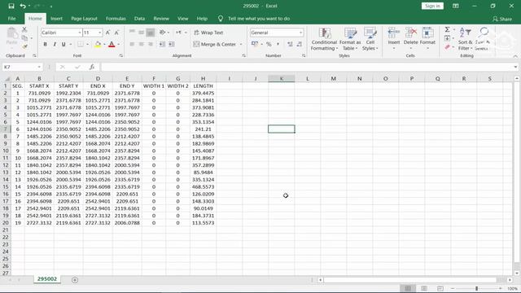Decrease decimal places

point(300,44)
